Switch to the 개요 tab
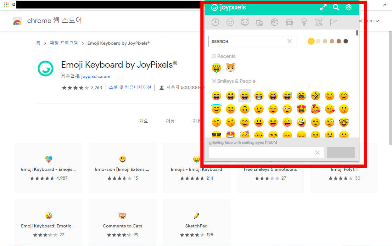Image resolution: width=392 pixels, height=246 pixels. point(143,121)
